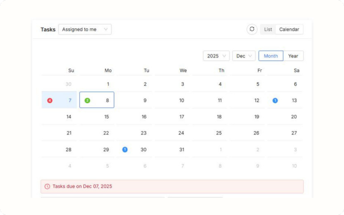This screenshot has height=215, width=344.
Task: Click the Tasks heading label
Action: coord(48,30)
